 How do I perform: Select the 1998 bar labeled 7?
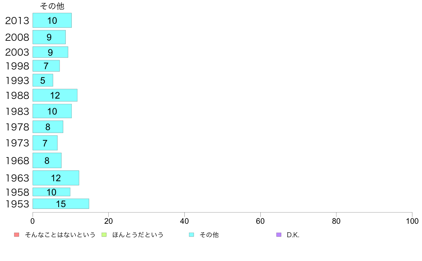[46, 66]
